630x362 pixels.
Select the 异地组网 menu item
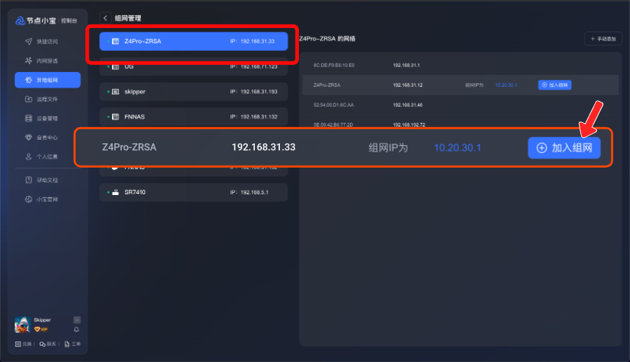(x=47, y=80)
